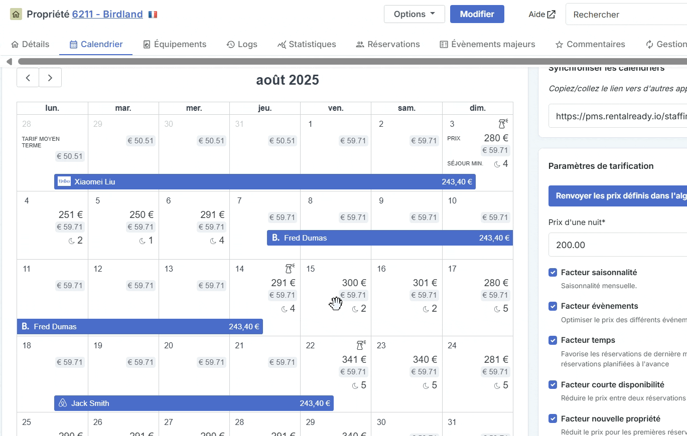This screenshot has height=436, width=687.
Task: Go to previous month with left chevron
Action: coord(28,78)
